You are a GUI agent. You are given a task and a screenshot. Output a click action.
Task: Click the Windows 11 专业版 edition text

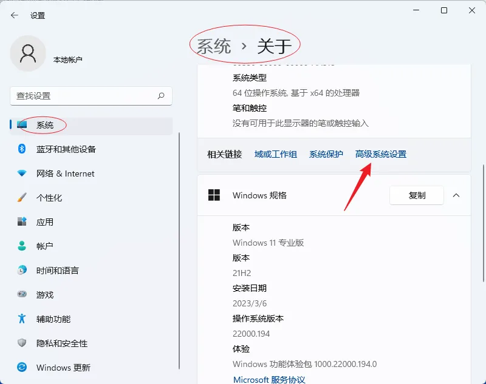coord(268,243)
